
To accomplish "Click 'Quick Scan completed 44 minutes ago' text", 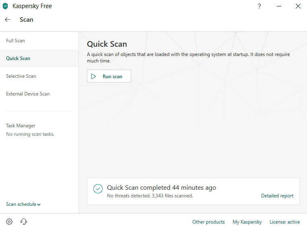I will point(161,188).
